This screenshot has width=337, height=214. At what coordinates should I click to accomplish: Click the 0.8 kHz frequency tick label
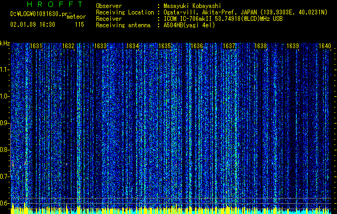[x=5, y=150]
